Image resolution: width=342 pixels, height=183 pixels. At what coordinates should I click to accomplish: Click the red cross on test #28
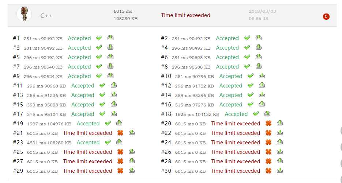point(268,161)
